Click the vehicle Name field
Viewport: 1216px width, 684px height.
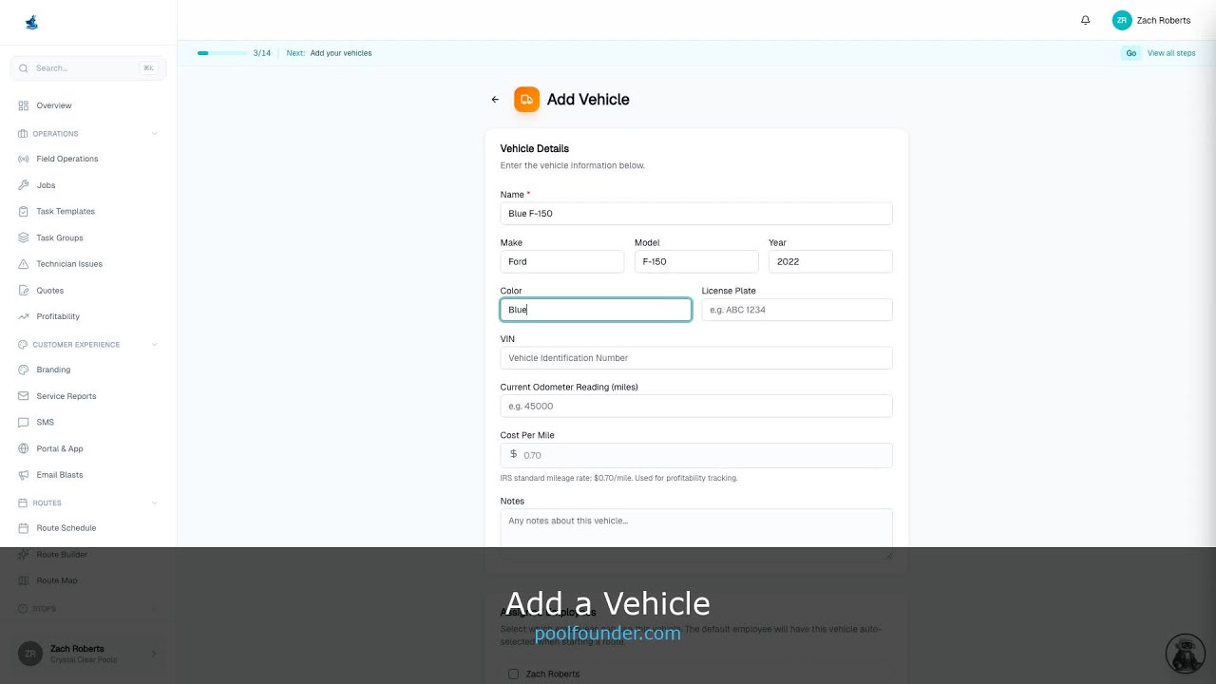tap(696, 214)
